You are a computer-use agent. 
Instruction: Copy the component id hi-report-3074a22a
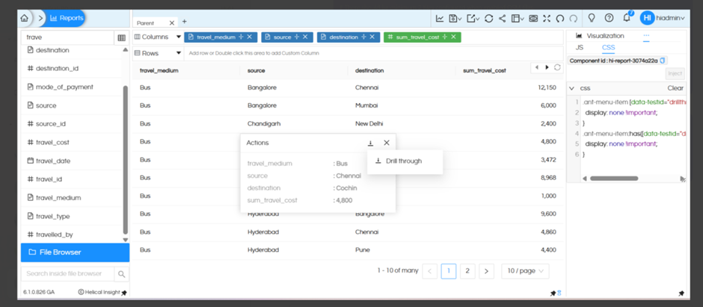tap(663, 61)
